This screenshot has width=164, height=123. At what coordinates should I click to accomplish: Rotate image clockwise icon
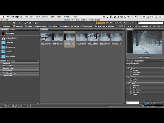(x=43, y=23)
